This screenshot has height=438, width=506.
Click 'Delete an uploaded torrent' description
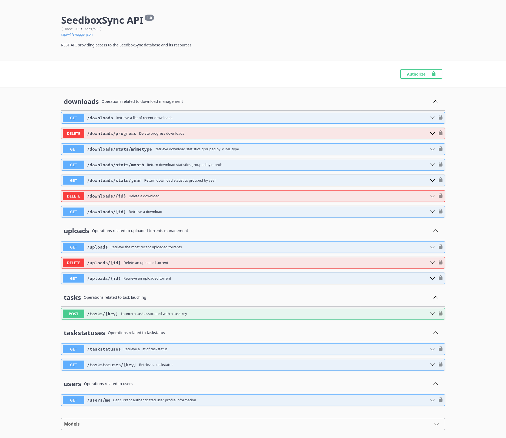point(146,263)
